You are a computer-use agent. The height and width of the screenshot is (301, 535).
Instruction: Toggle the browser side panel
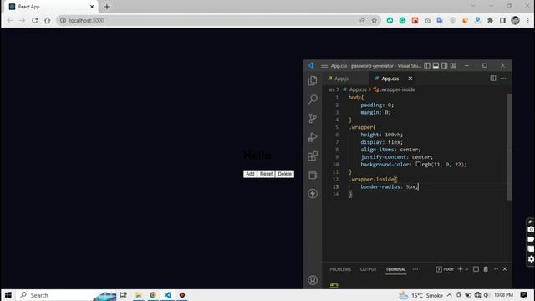pos(502,20)
